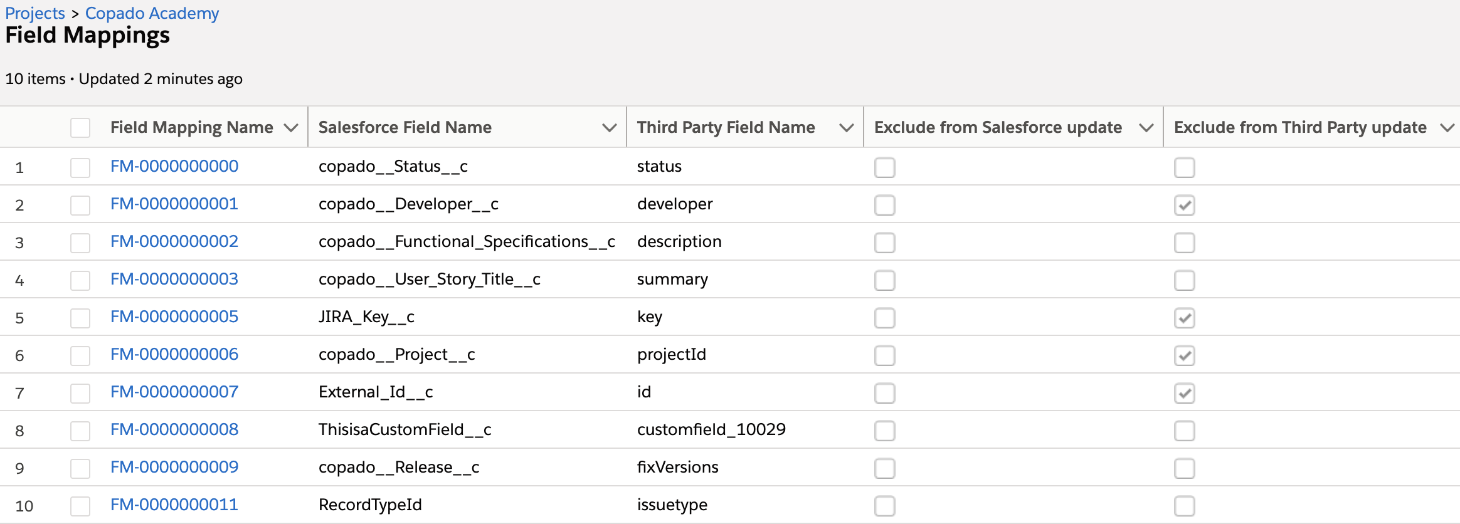Select the row checkbox for FM-0000000001
Screen dimensions: 1460x524
tap(80, 205)
